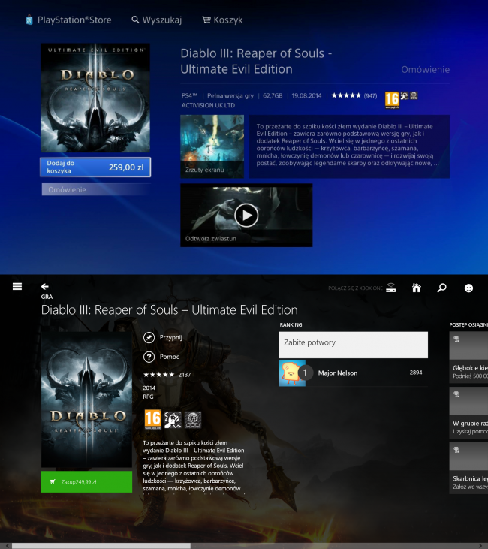
Task: Click the Xbox online descriptor icon
Action: pos(193,420)
